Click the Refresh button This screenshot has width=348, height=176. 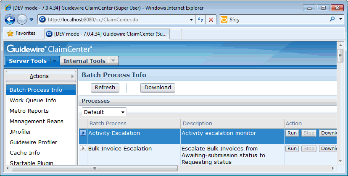coord(105,88)
